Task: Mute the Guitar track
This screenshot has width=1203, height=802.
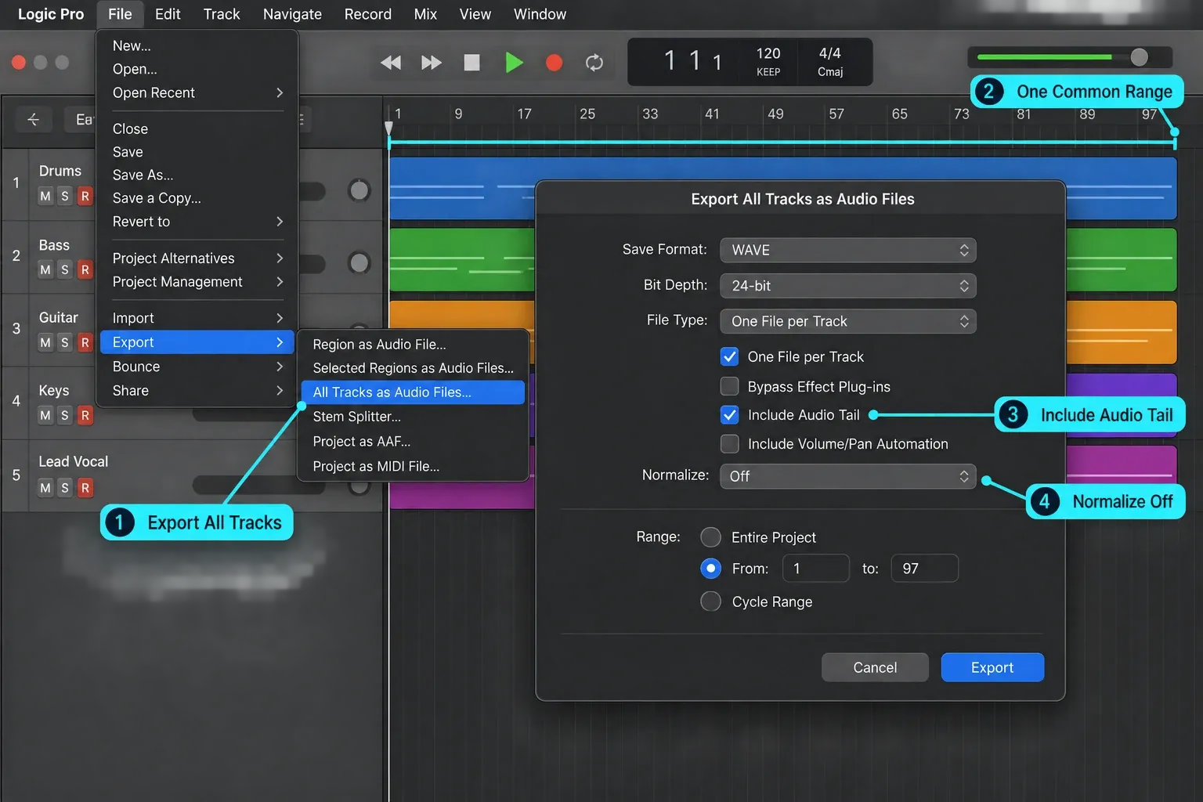Action: 45,342
